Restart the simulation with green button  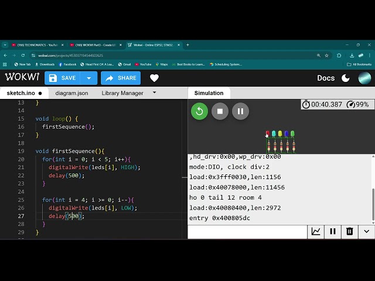point(199,111)
